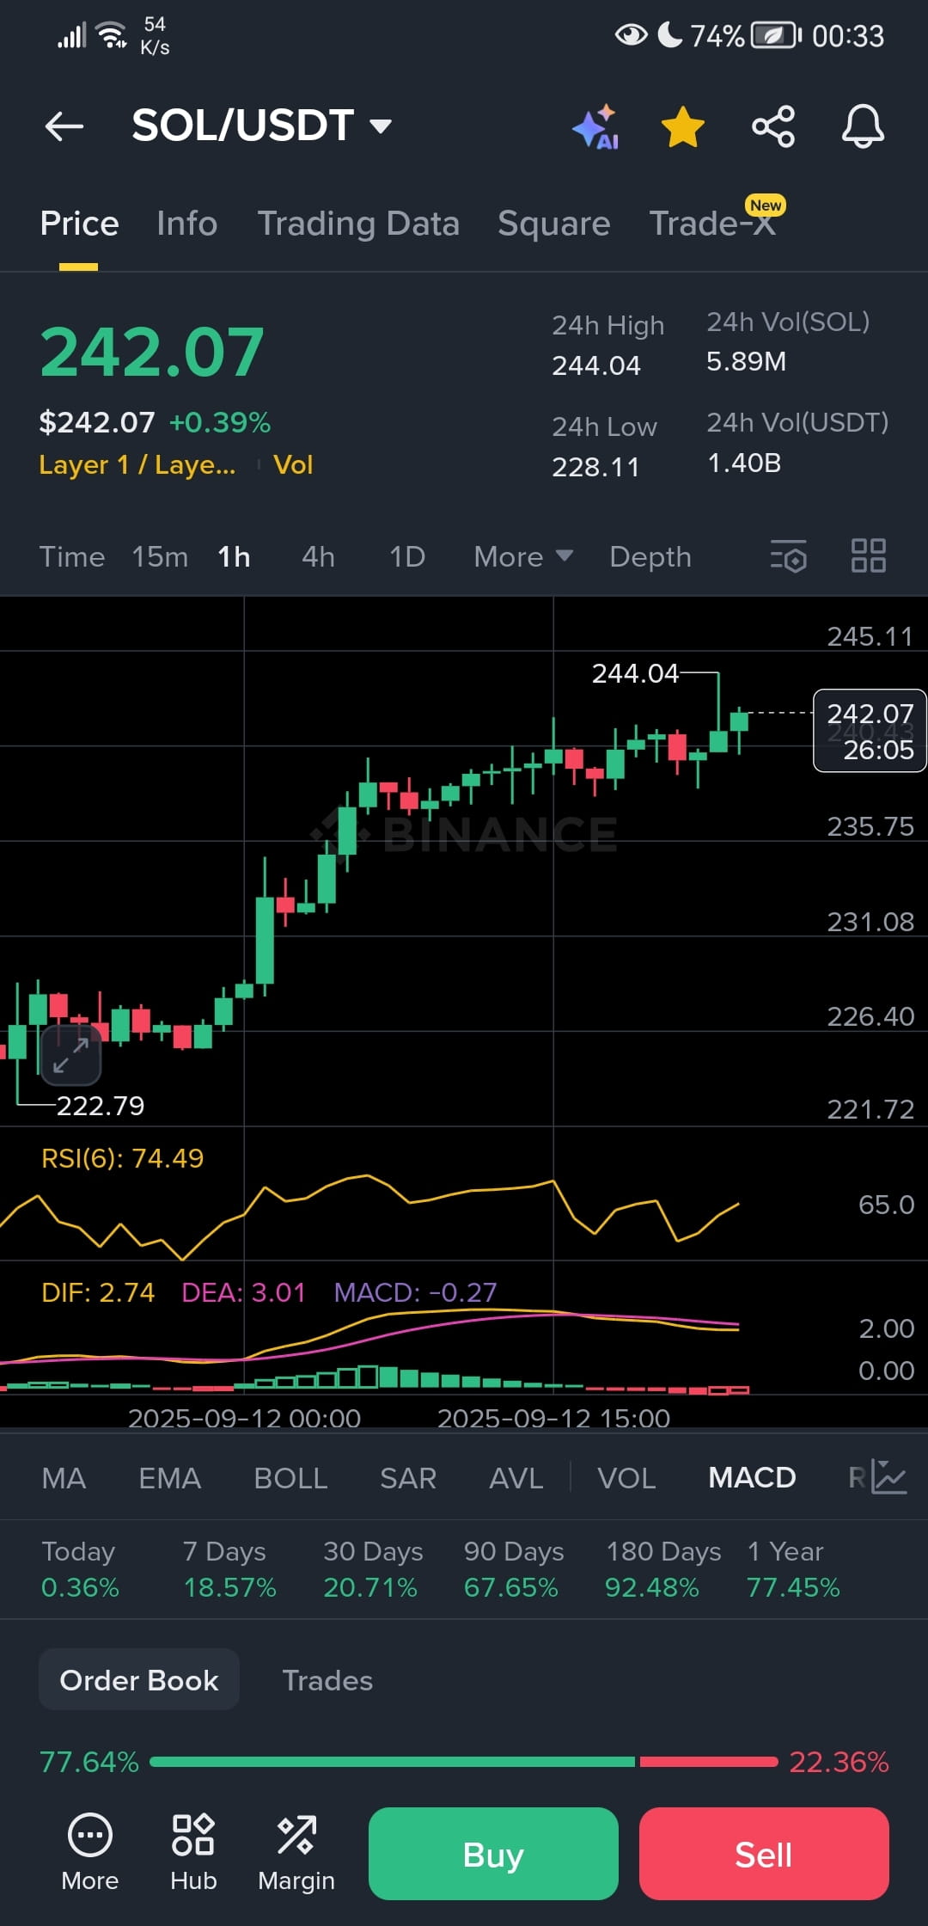This screenshot has width=928, height=1926.
Task: Tap the battery icon in status bar
Action: (776, 35)
